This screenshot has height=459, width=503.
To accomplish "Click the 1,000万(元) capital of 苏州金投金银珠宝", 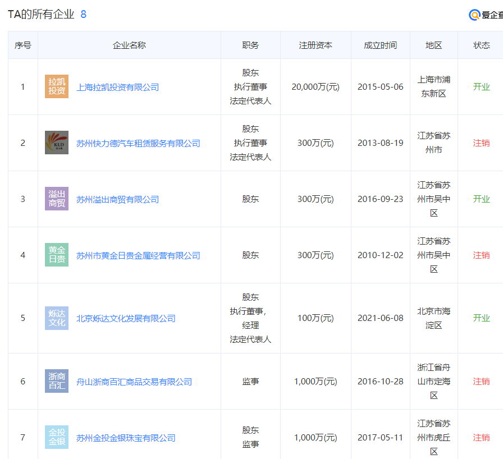I will point(315,438).
